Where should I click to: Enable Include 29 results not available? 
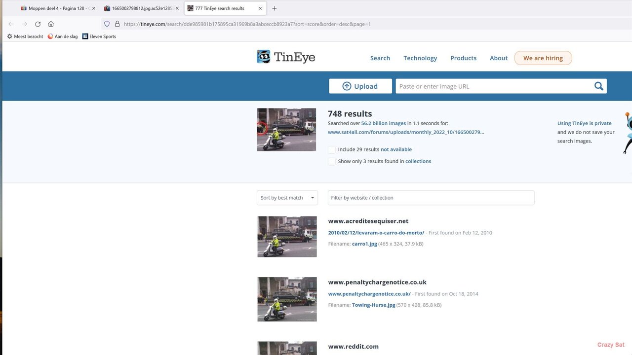[x=331, y=149]
